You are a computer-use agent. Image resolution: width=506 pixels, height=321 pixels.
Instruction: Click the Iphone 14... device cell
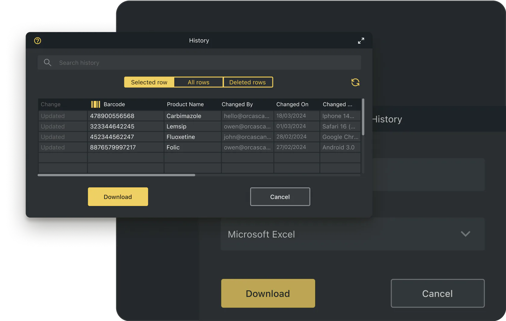(x=340, y=116)
